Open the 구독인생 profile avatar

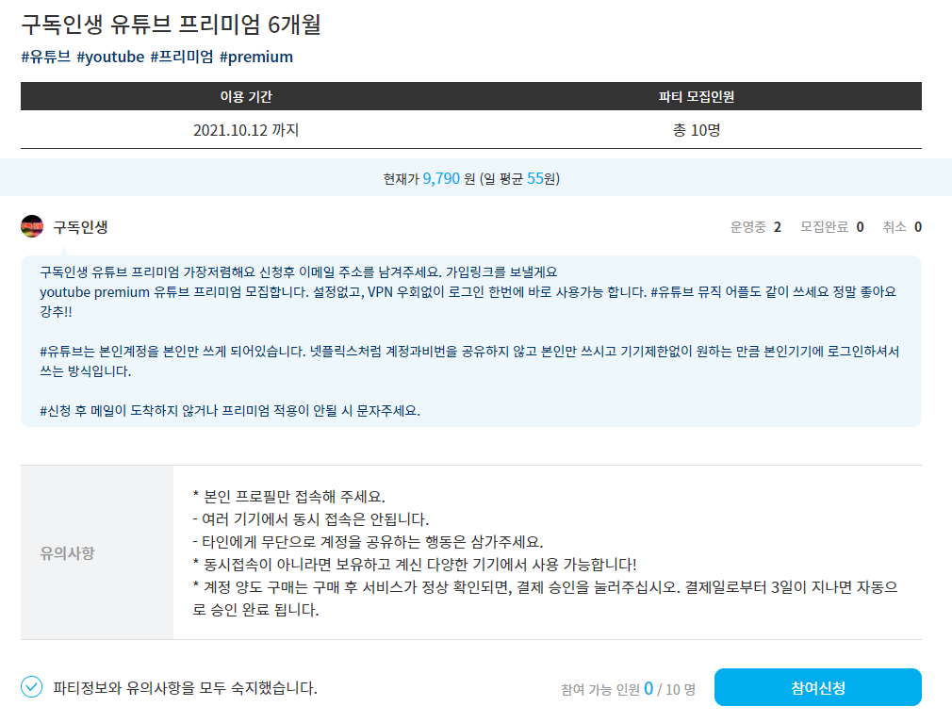pos(32,226)
